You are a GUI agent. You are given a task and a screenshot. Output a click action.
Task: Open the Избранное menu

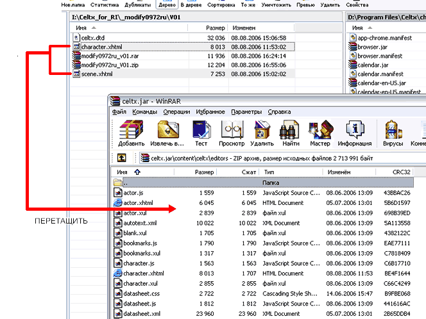[210, 111]
